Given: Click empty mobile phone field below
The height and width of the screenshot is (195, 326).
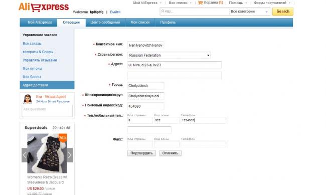Looking at the screenshot, I should pos(149,130).
